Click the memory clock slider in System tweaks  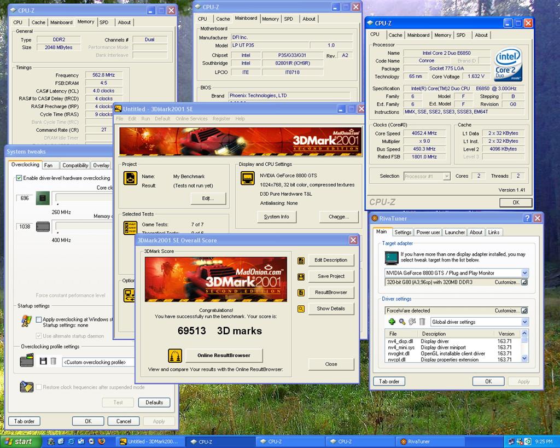tap(84, 226)
